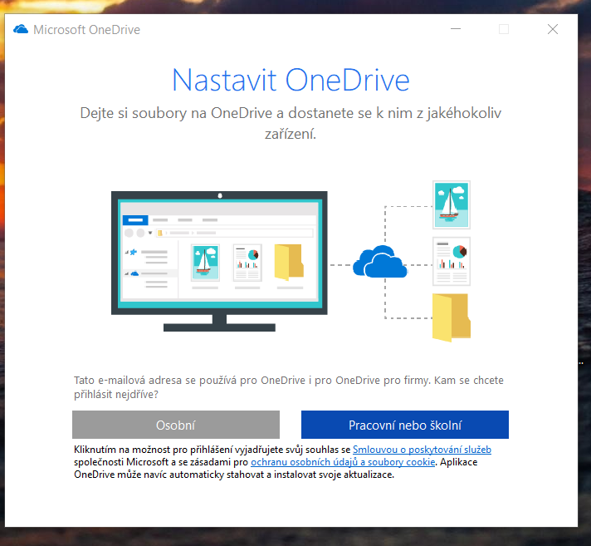The height and width of the screenshot is (546, 591).
Task: Click the disabled maximize button
Action: (504, 29)
